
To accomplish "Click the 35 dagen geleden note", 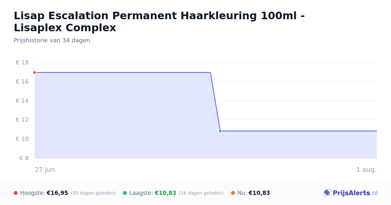I will [93, 193].
